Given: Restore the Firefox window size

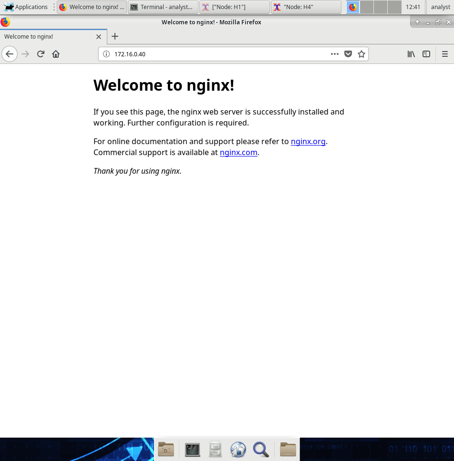Looking at the screenshot, I should click(x=438, y=22).
